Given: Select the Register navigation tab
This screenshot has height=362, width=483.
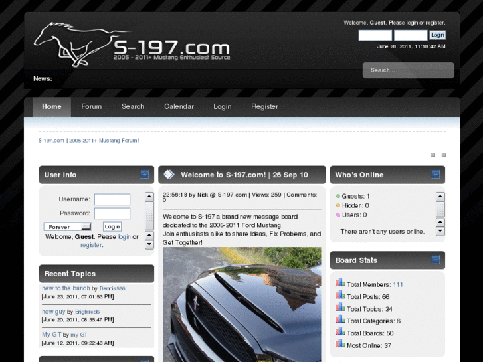Looking at the screenshot, I should [264, 106].
